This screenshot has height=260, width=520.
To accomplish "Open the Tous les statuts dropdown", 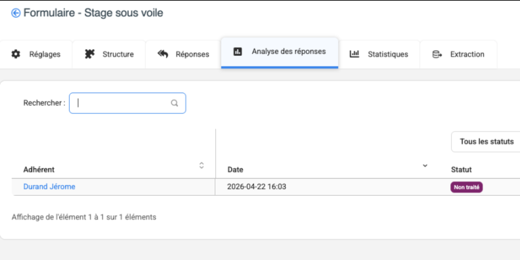I will (487, 142).
